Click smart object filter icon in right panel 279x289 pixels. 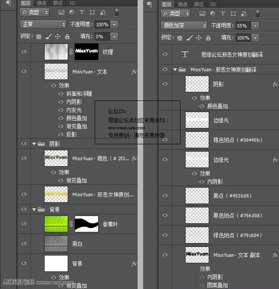pyautogui.click(x=244, y=13)
